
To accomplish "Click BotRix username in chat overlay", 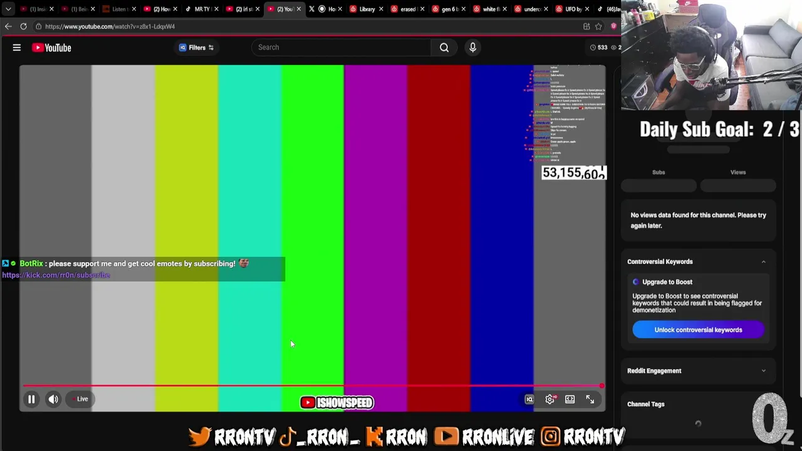I will point(31,264).
